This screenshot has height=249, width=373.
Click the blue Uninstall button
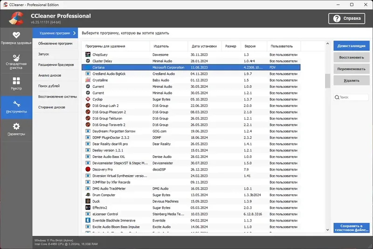(351, 46)
